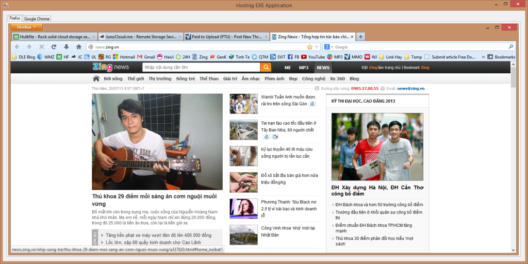Run search using the search bar magnifier
Screen dimensions: 528x264
(511, 47)
